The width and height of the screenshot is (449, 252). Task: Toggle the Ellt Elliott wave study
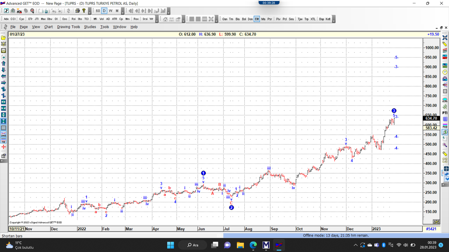(x=257, y=19)
